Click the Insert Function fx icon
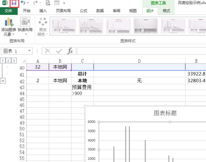Image resolution: width=206 pixels, height=162 pixels. [70, 51]
